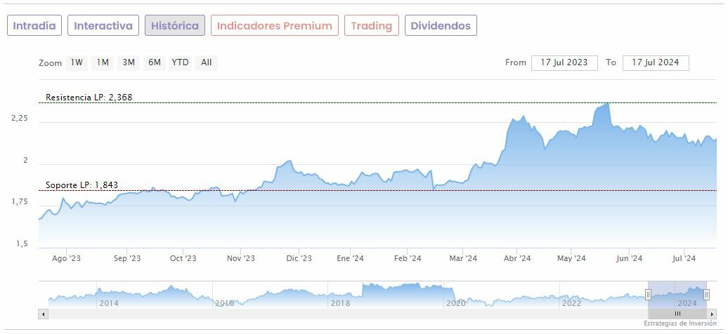The width and height of the screenshot is (728, 334).
Task: Grab the navigator left range handle
Action: pyautogui.click(x=648, y=295)
